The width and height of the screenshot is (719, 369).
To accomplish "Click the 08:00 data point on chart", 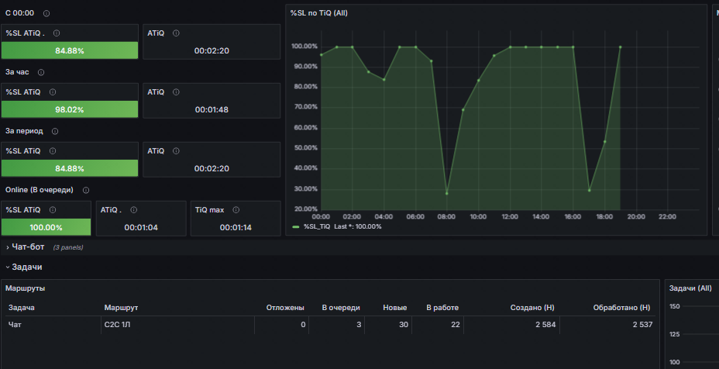I will tap(446, 193).
